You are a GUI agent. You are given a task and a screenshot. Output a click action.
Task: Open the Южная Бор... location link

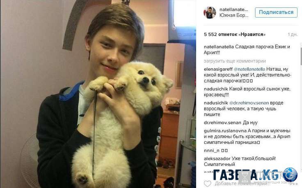234,16
